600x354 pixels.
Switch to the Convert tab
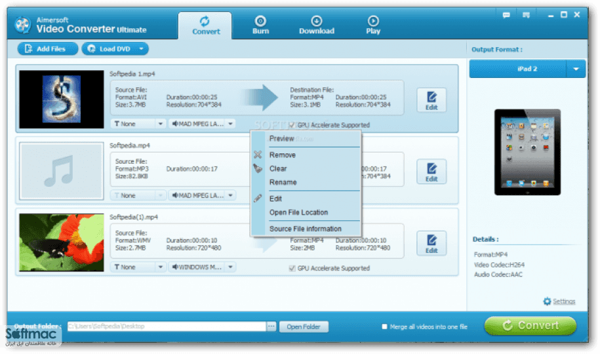pos(205,26)
